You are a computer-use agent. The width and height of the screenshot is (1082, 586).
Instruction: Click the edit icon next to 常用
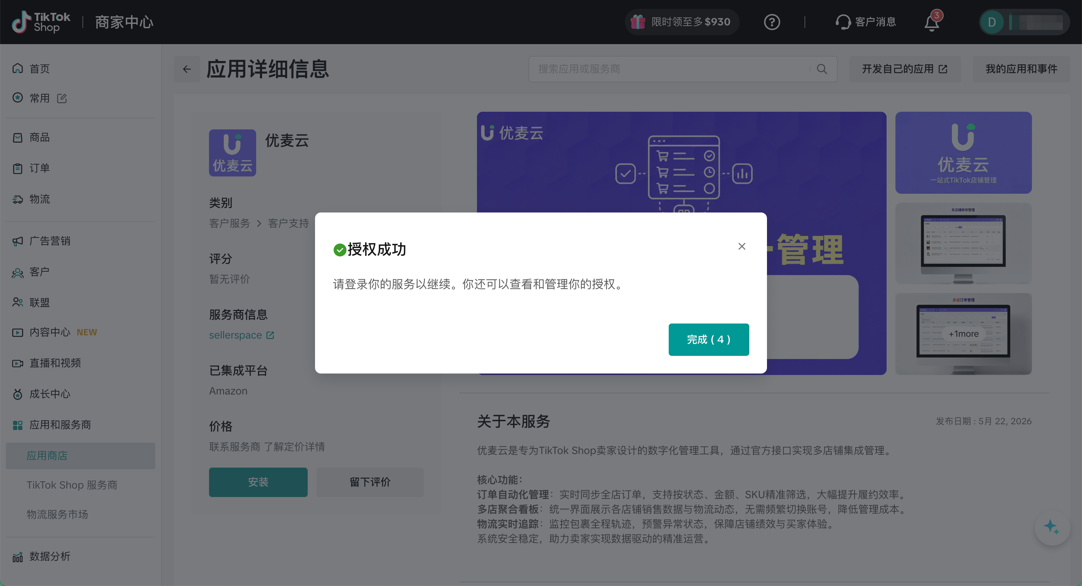(62, 98)
